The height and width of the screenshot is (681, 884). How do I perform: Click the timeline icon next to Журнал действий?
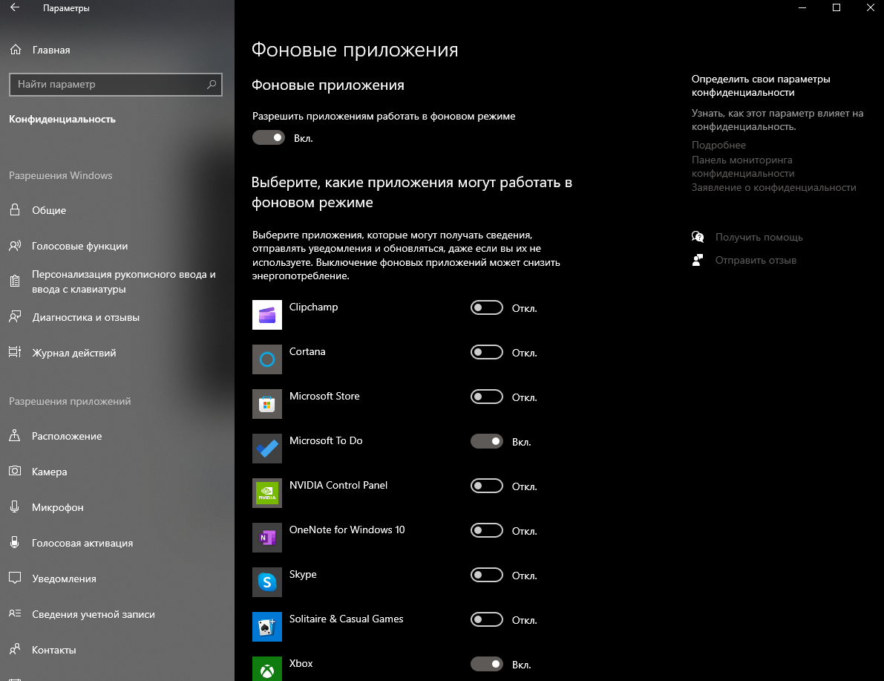(x=16, y=352)
